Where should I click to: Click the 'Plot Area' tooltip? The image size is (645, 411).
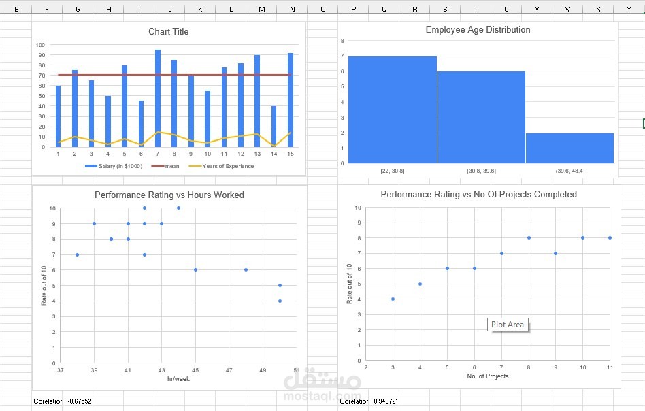pos(508,325)
